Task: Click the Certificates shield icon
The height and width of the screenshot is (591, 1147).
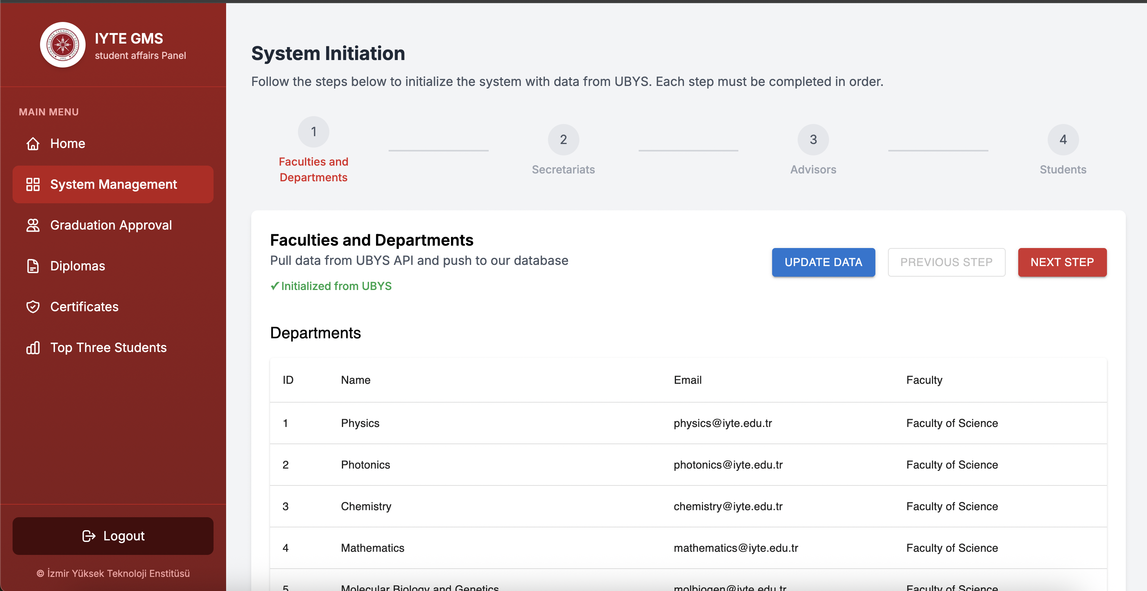Action: [x=33, y=306]
